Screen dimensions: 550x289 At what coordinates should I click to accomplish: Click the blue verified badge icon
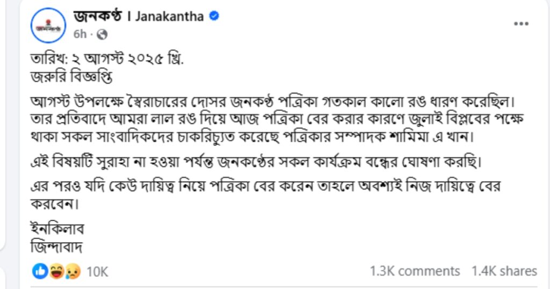pos(214,16)
